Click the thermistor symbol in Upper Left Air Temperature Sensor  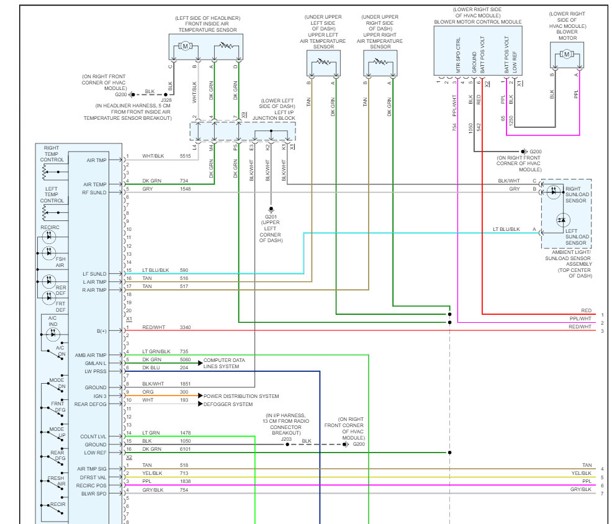pos(323,61)
